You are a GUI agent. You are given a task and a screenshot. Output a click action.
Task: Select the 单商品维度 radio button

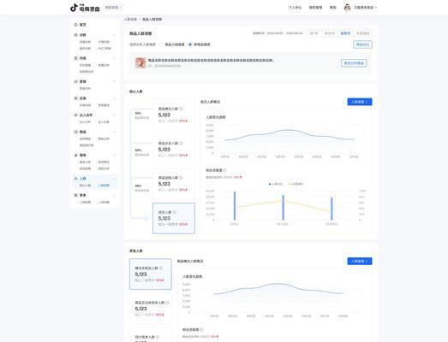(190, 44)
